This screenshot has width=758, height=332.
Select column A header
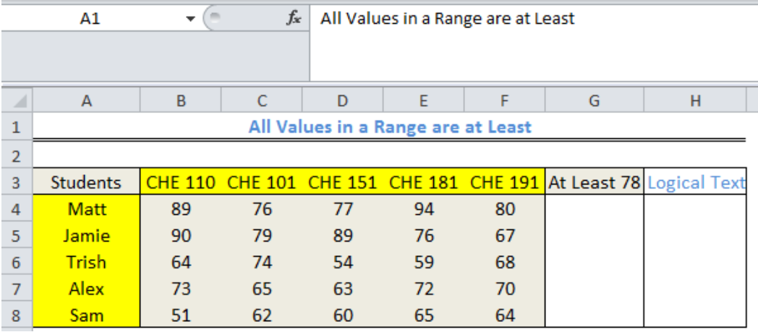click(x=87, y=101)
